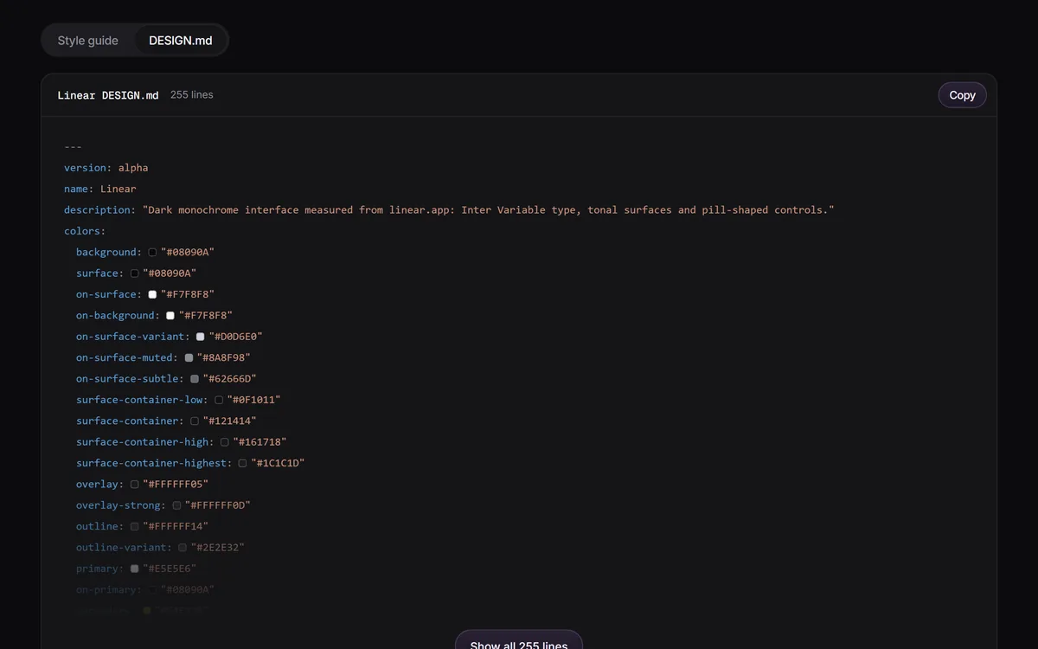Click the on-surface-subtle swatch
1038x649 pixels.
point(195,379)
